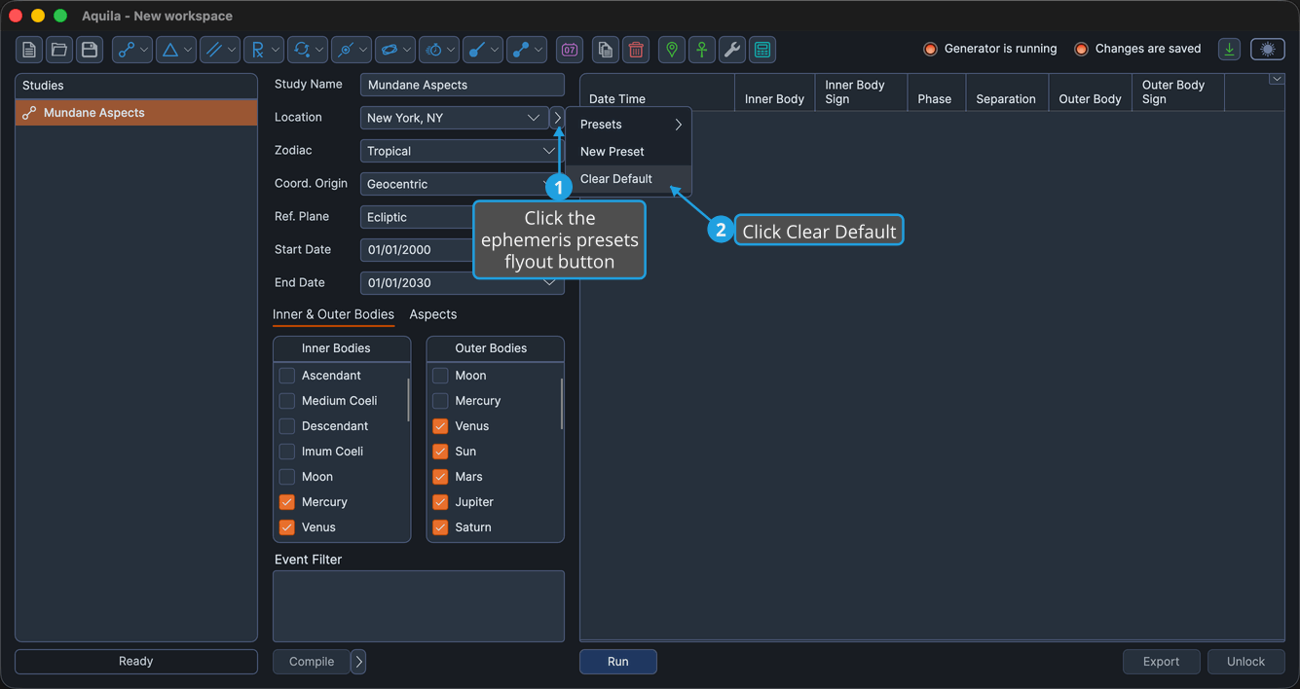Switch to the Aspects tab

[433, 314]
